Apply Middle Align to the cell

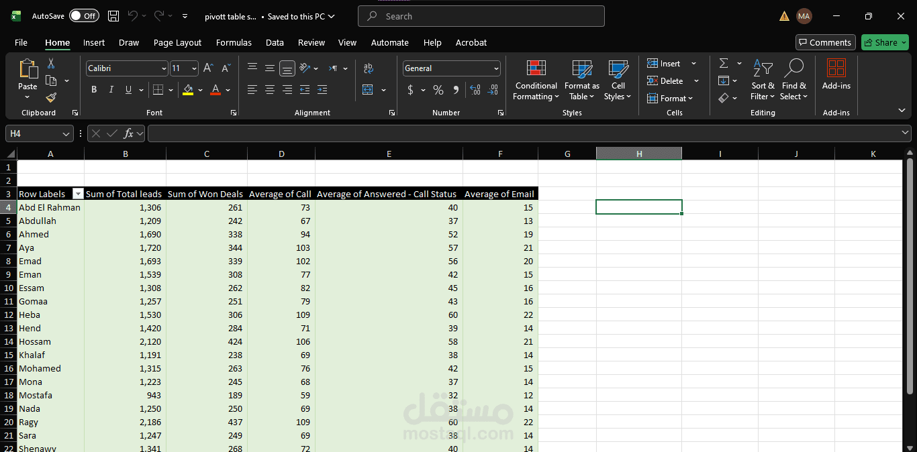[270, 68]
